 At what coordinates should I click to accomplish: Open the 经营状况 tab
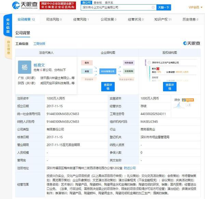pyautogui.click(x=136, y=19)
